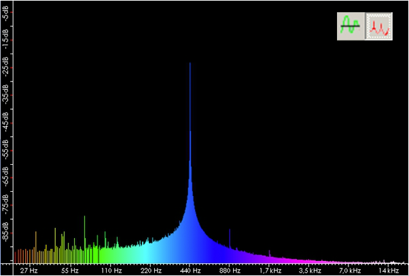
Task: Click the 14 kHz axis label
Action: click(389, 271)
